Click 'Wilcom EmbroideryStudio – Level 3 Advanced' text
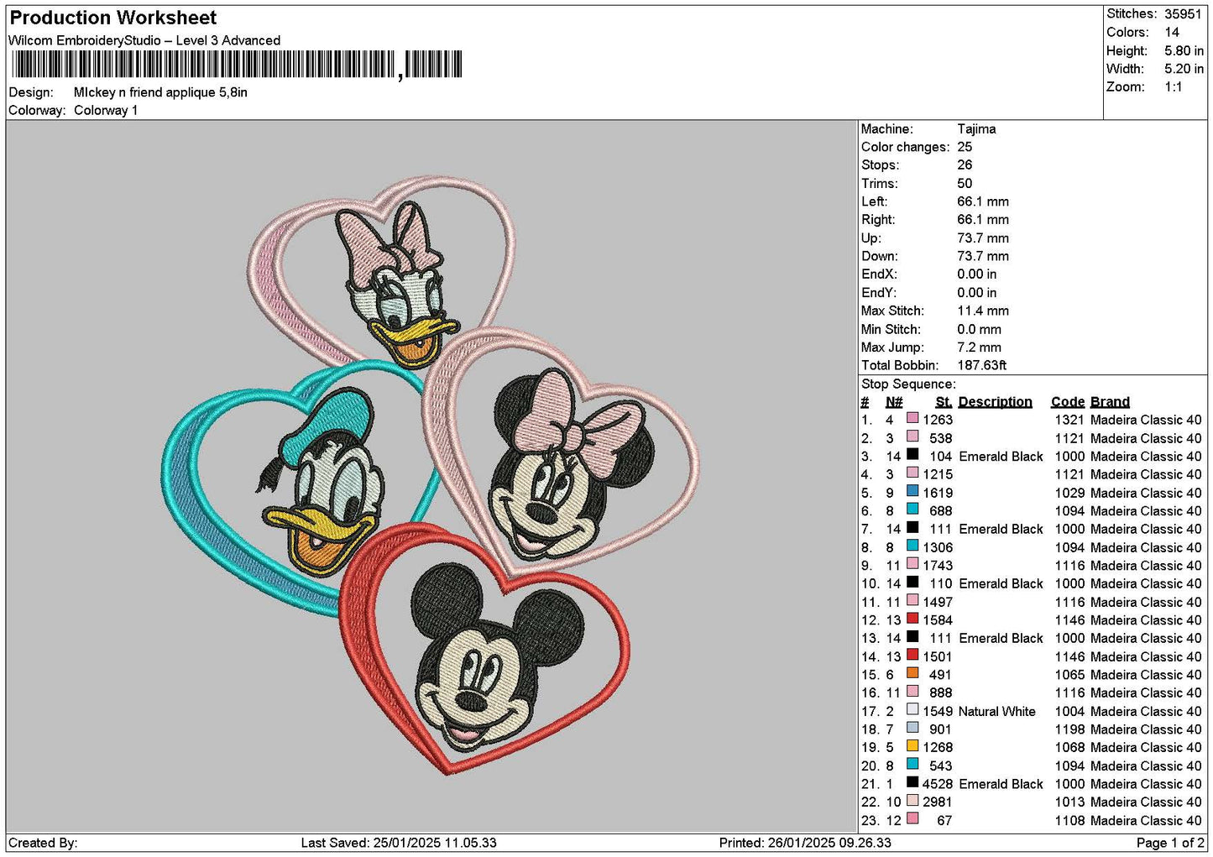This screenshot has height=857, width=1213. (x=144, y=40)
